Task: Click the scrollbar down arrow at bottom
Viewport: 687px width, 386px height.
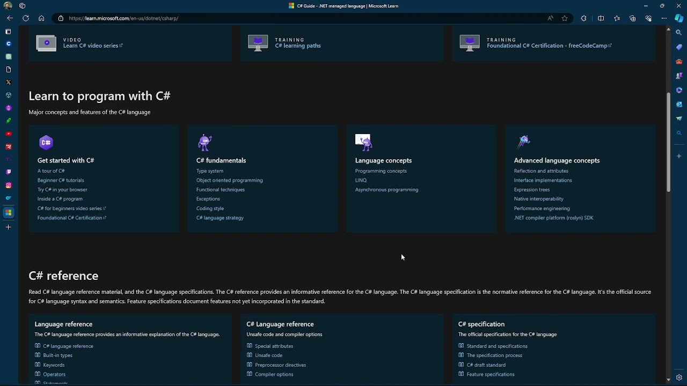Action: (668, 380)
